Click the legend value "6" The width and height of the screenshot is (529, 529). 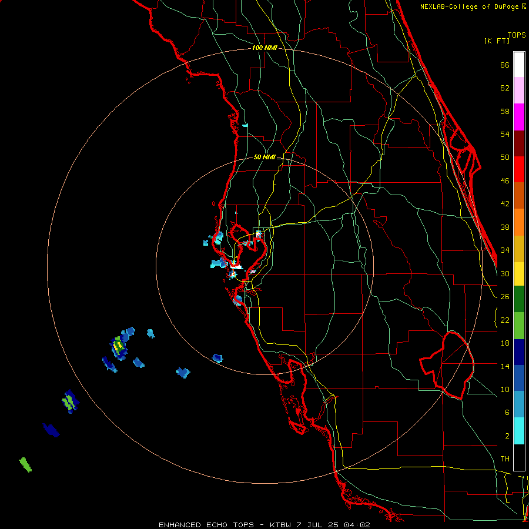coord(507,413)
